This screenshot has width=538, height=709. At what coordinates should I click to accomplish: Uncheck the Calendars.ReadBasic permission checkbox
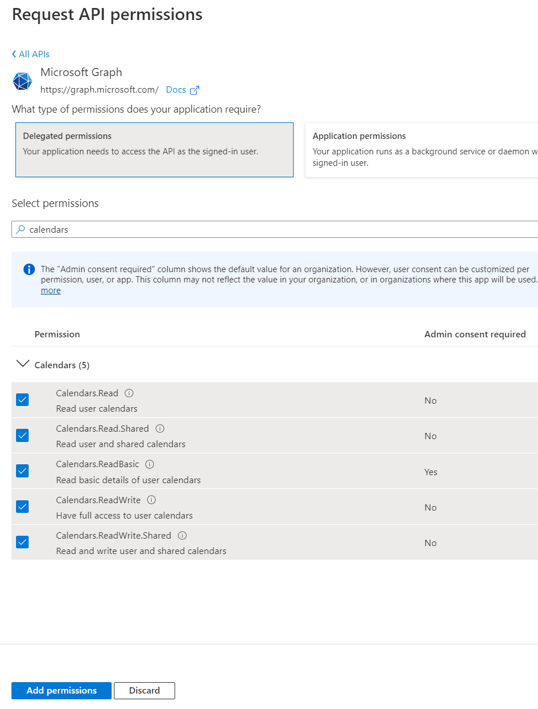coord(22,471)
